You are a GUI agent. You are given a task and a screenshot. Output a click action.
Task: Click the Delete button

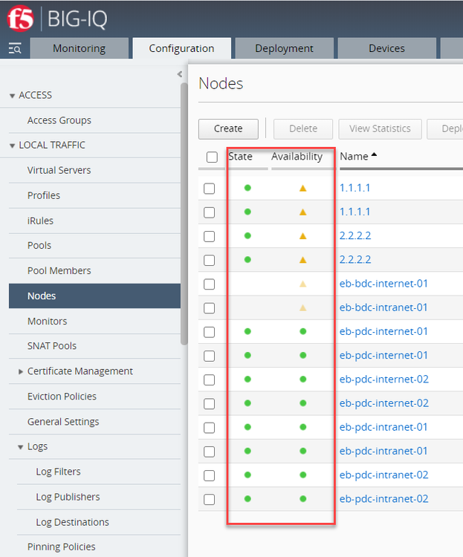click(x=303, y=128)
